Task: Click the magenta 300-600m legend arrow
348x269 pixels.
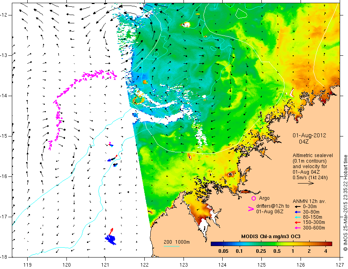Action: click(x=297, y=228)
